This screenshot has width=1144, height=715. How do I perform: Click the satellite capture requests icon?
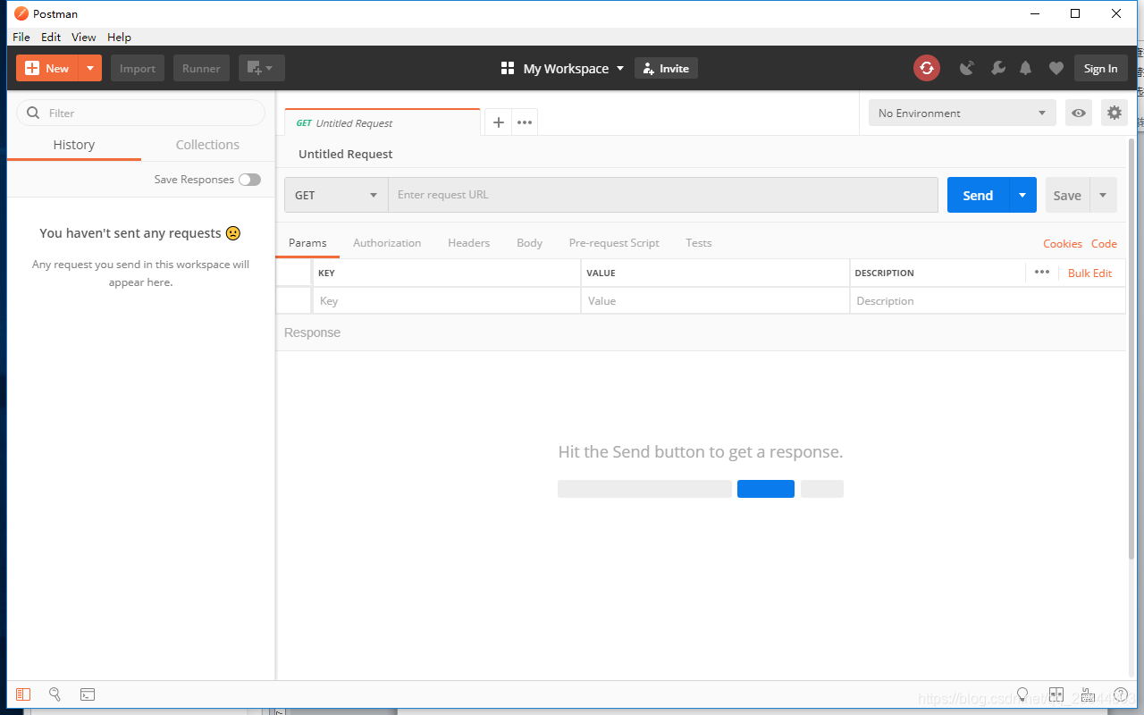[x=966, y=68]
